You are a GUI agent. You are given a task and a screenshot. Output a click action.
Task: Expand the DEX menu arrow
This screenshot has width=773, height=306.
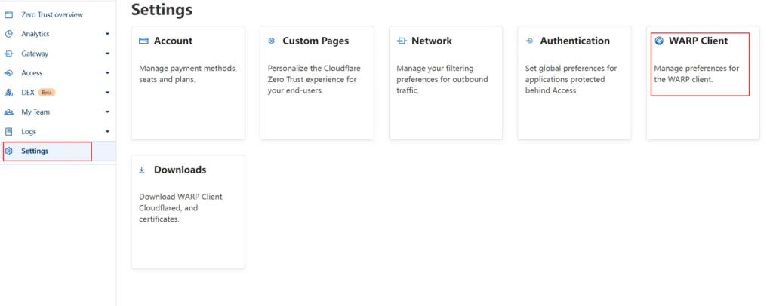point(107,93)
